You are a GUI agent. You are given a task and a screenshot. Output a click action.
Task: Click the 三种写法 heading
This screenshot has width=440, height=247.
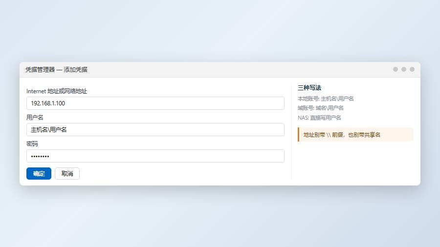(x=309, y=88)
